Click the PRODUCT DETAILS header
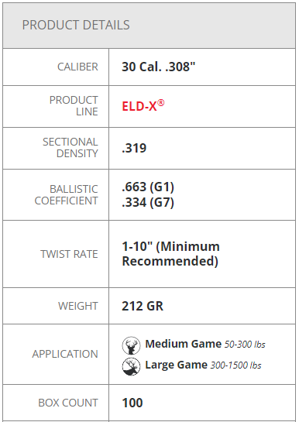Image resolution: width=299 pixels, height=422 pixels. [x=76, y=25]
